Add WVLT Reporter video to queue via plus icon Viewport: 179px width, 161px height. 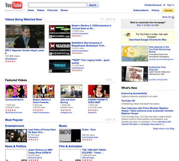[7, 44]
